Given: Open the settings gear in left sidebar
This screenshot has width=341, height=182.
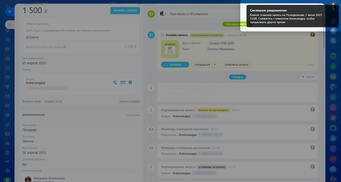Looking at the screenshot, I should coord(7,170).
